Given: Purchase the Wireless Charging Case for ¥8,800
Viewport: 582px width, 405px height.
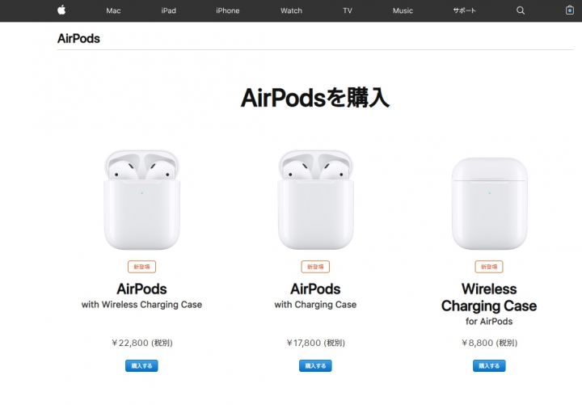Looking at the screenshot, I should 489,365.
